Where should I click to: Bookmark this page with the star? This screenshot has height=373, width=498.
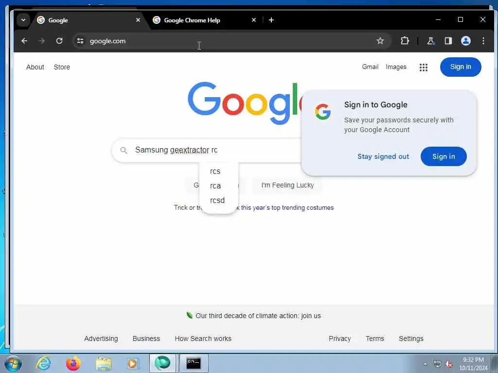click(380, 41)
